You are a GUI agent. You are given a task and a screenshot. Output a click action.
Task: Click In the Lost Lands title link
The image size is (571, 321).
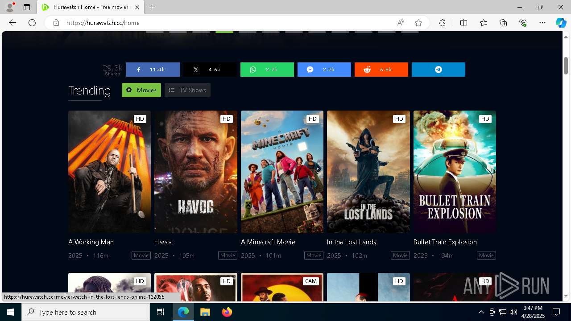pyautogui.click(x=352, y=242)
